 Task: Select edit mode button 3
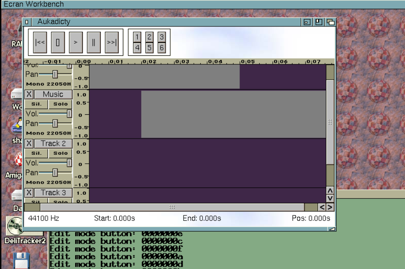click(162, 37)
